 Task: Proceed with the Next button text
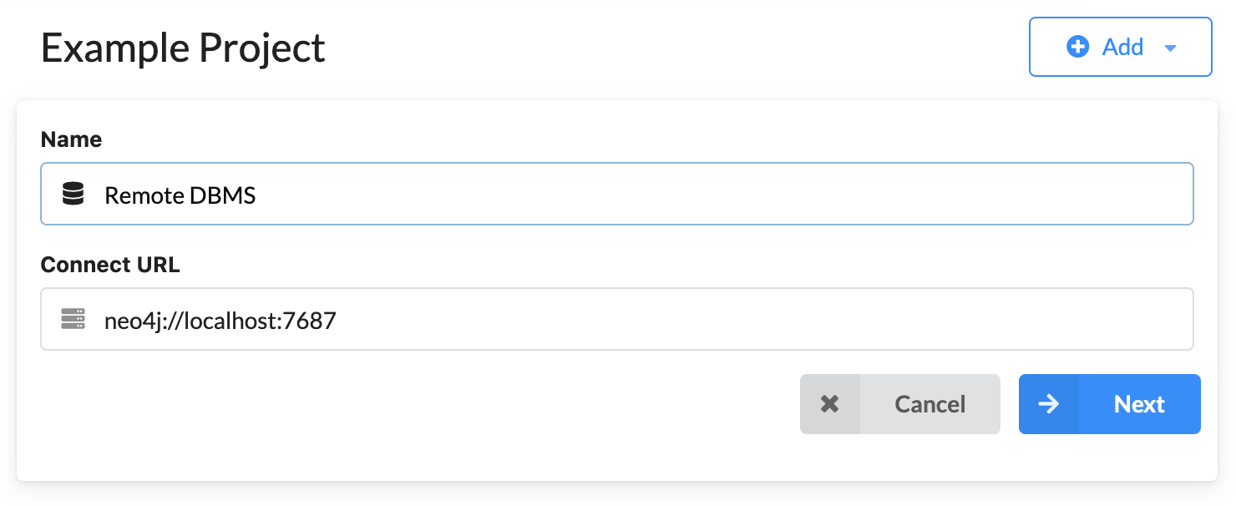1139,404
